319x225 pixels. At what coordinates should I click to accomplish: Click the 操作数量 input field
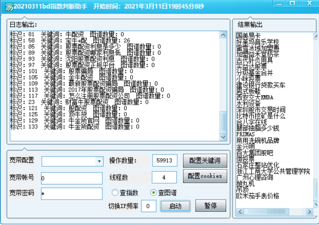(x=164, y=160)
